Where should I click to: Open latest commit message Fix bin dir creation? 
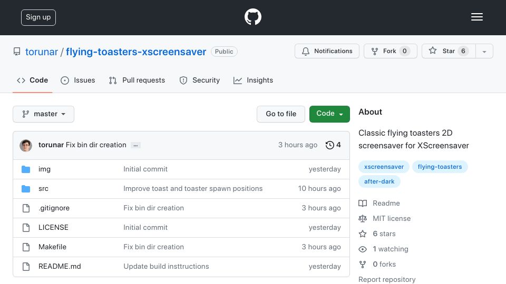pos(96,145)
